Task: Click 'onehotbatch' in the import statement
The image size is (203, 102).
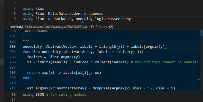Action: point(60,19)
